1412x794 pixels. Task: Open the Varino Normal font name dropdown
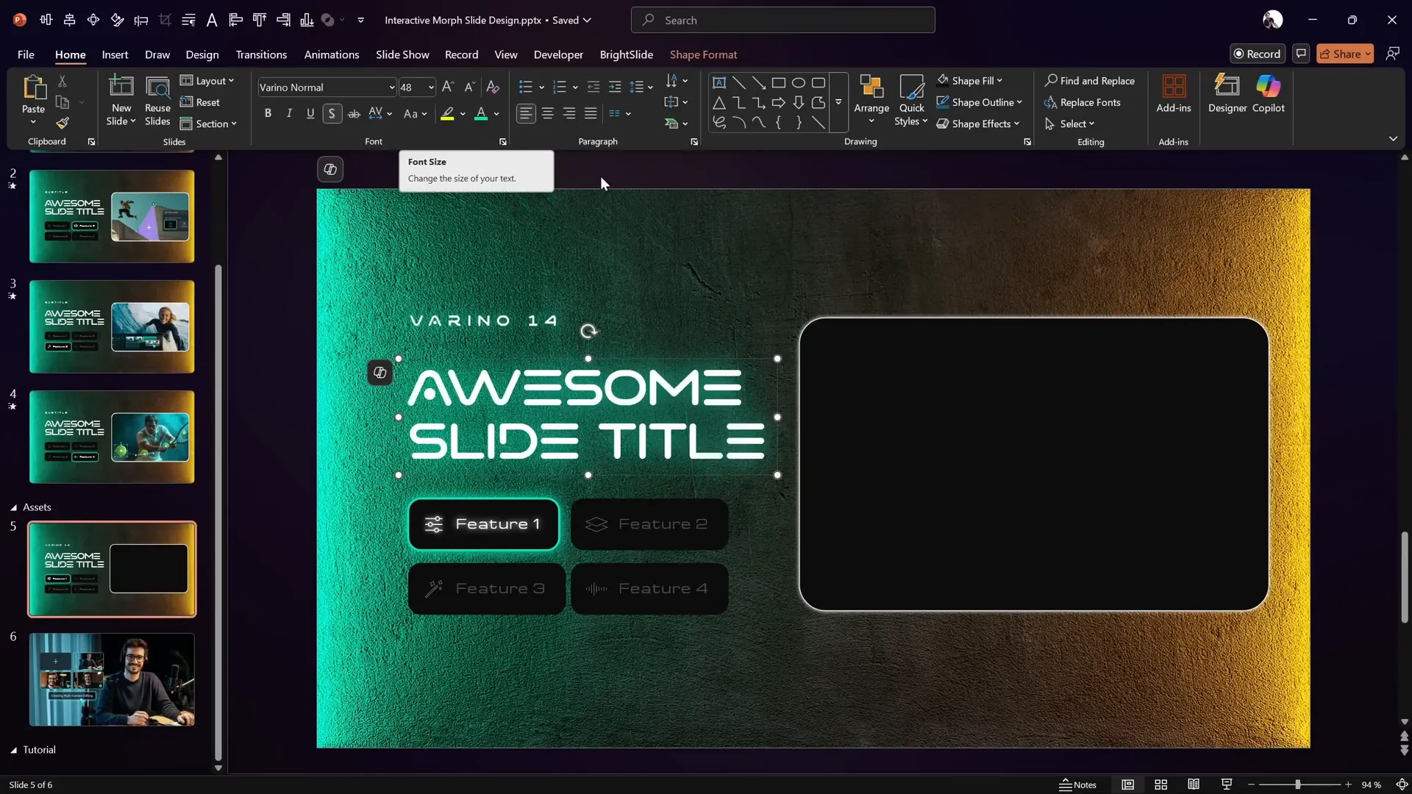pos(391,87)
